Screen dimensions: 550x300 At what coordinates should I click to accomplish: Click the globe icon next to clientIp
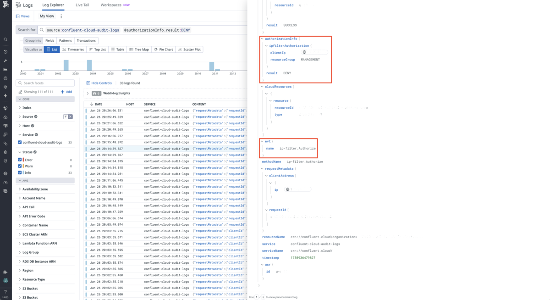304,52
